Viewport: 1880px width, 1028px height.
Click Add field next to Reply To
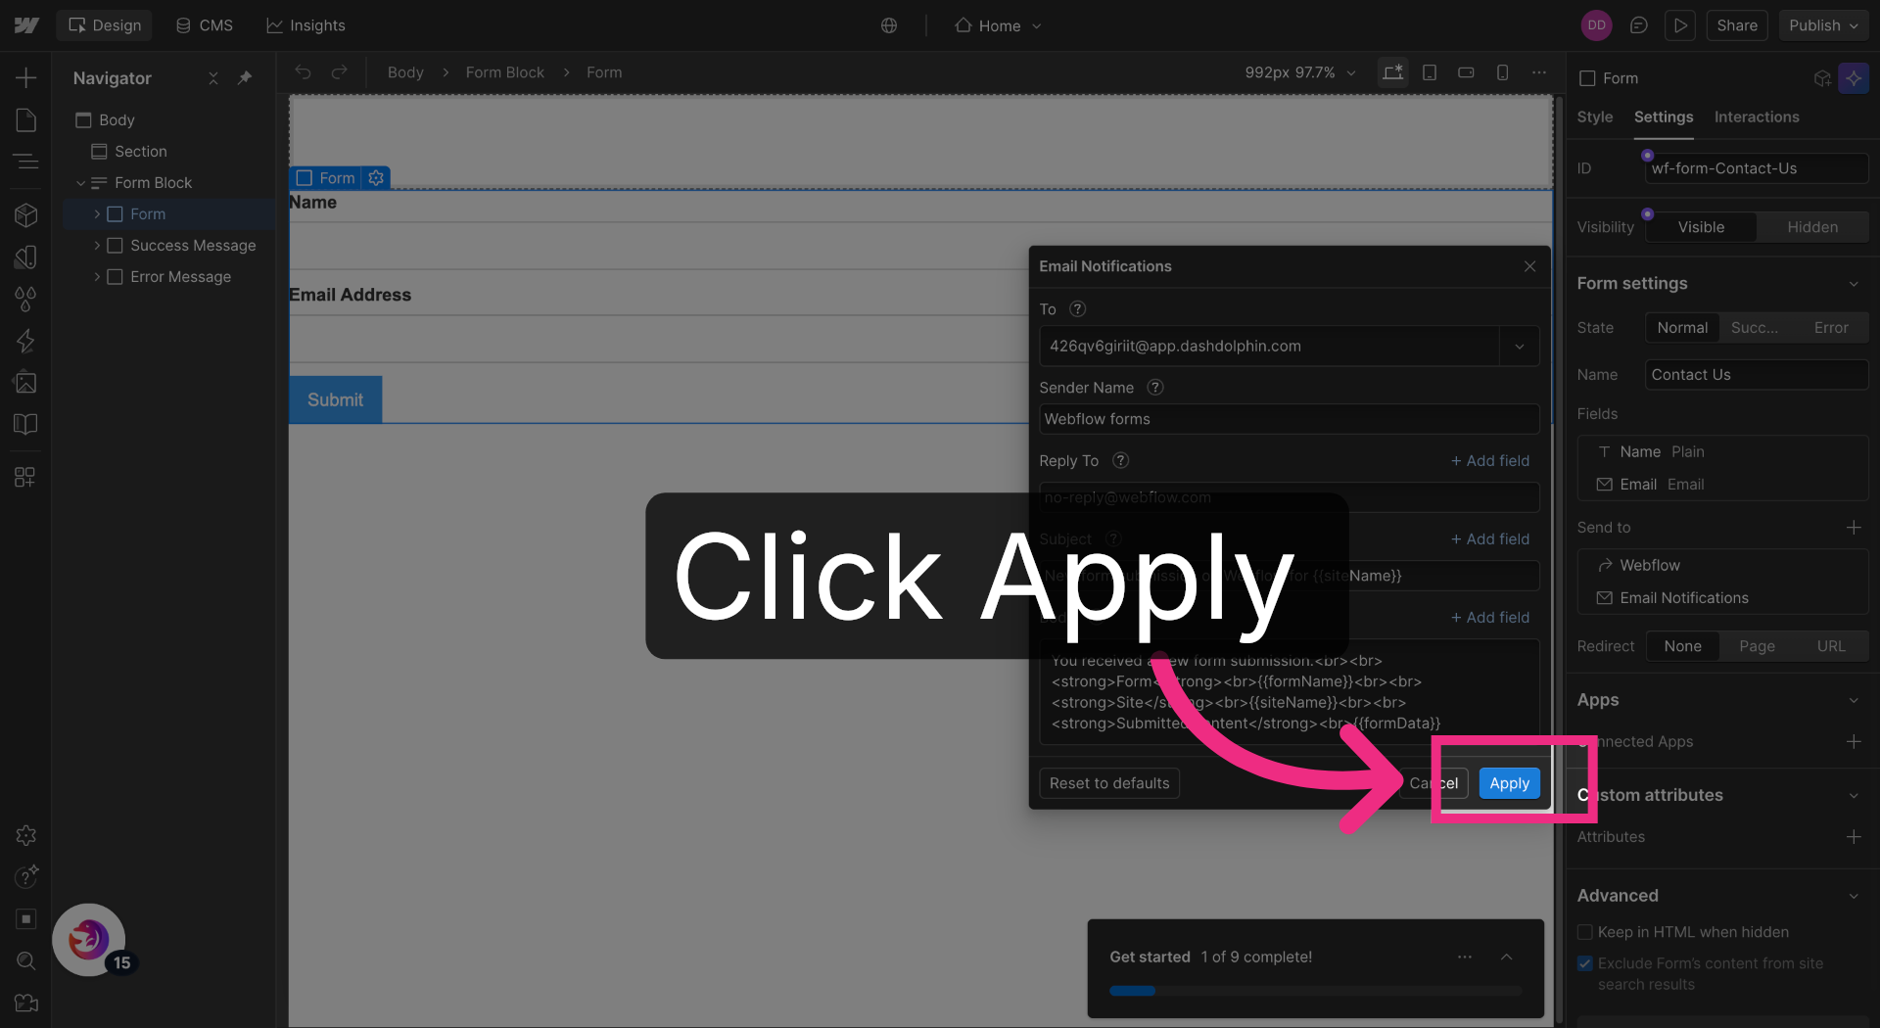1489,461
